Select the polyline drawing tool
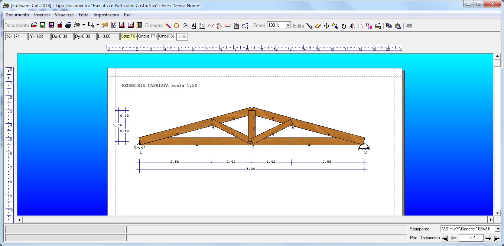 point(211,26)
